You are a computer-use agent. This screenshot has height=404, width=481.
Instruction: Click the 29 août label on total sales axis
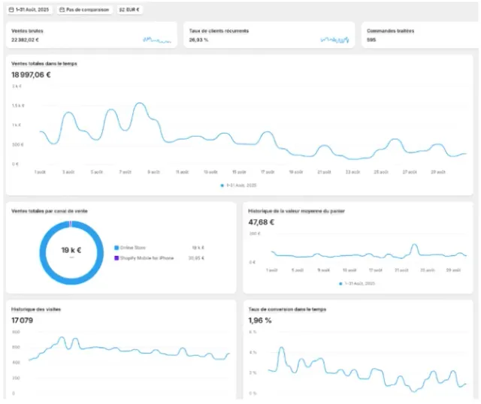point(438,172)
